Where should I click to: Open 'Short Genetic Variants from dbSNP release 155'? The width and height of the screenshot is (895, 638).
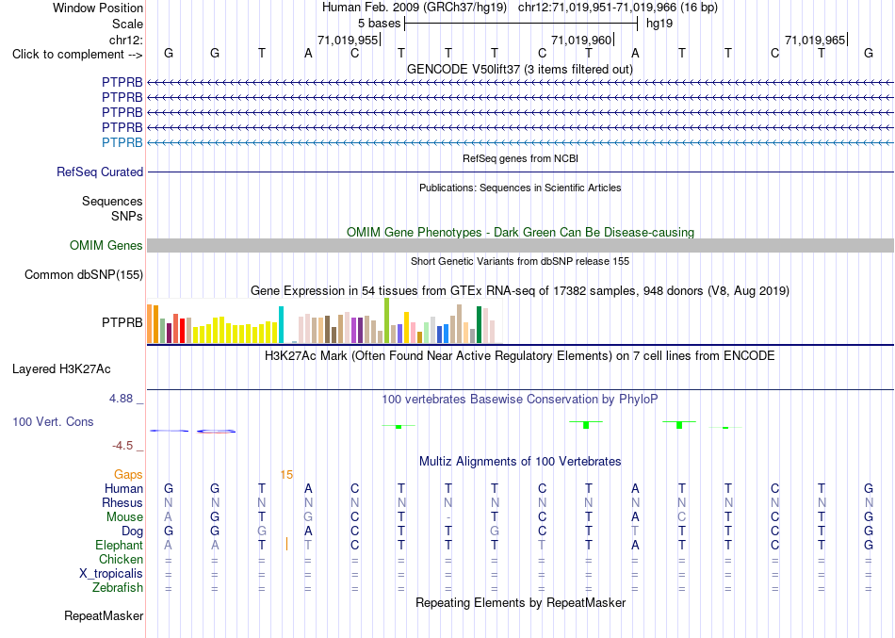click(520, 261)
